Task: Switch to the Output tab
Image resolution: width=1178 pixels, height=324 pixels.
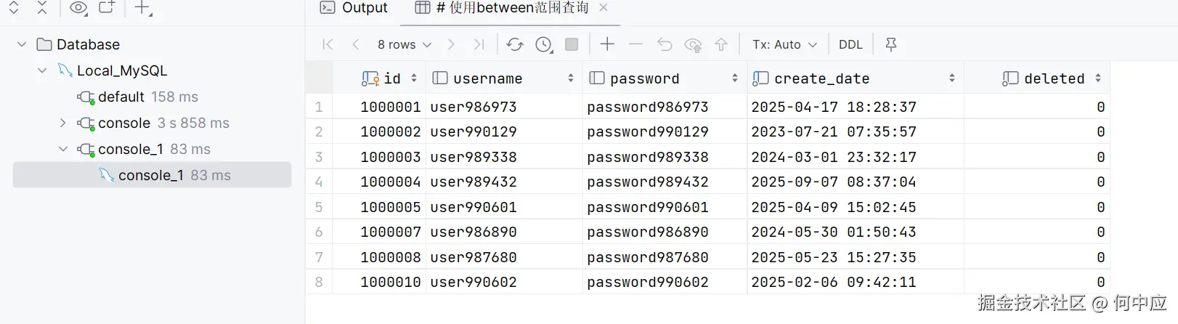Action: tap(355, 8)
